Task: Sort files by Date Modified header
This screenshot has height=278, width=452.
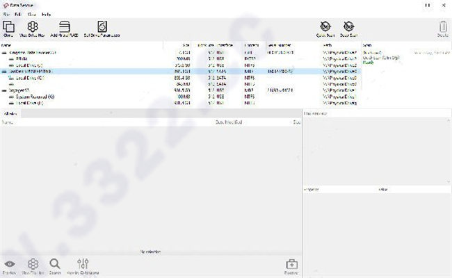Action: point(229,122)
